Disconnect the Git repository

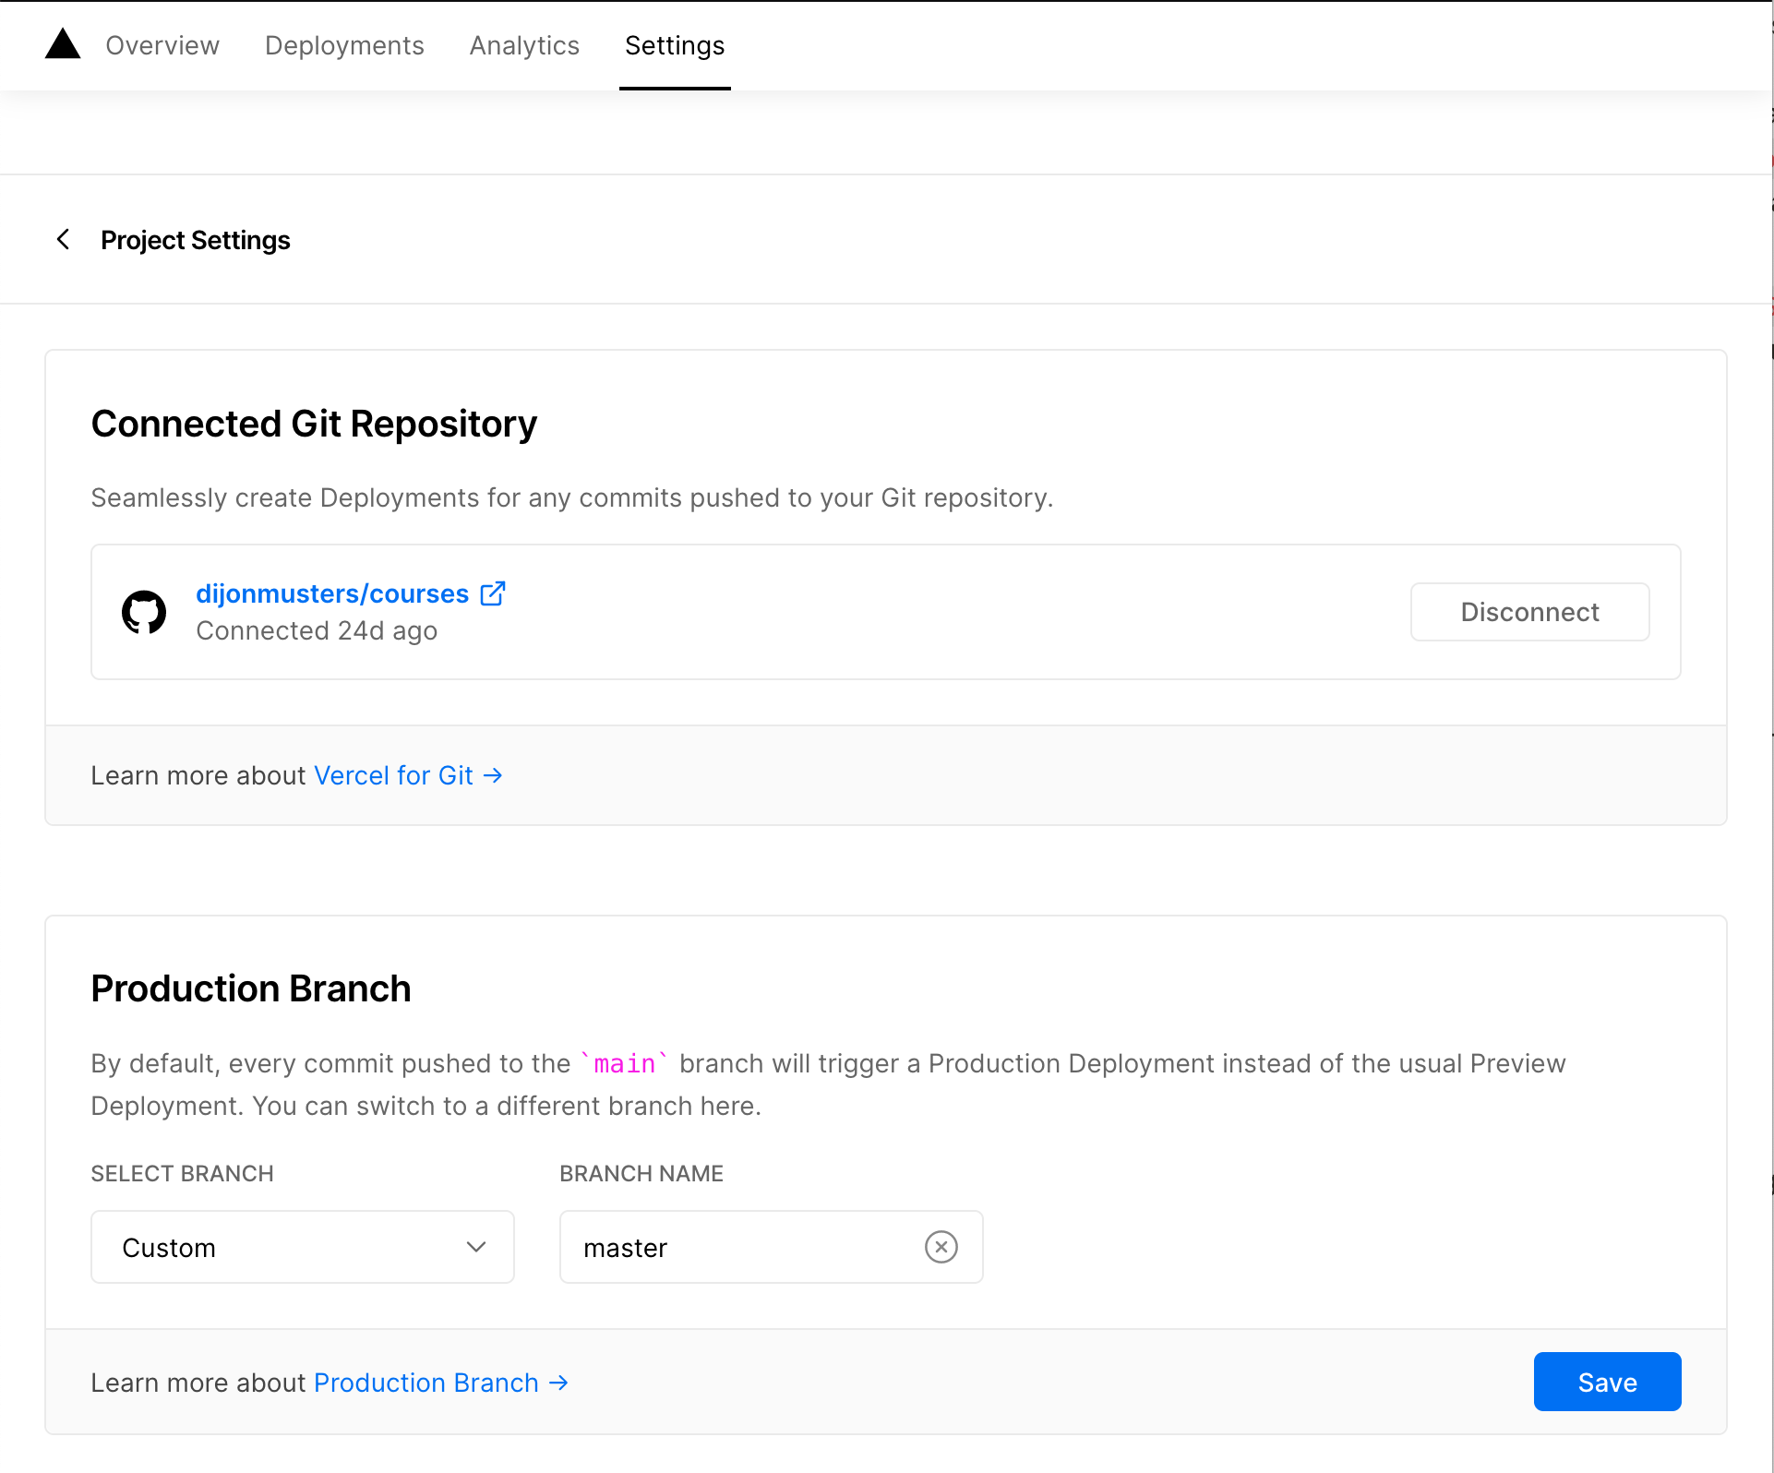pyautogui.click(x=1529, y=612)
